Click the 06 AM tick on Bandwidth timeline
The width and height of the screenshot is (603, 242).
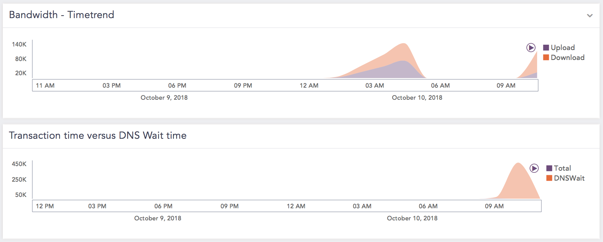pyautogui.click(x=440, y=86)
